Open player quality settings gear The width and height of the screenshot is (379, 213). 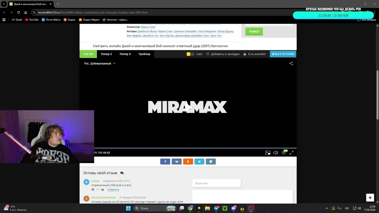(x=284, y=153)
